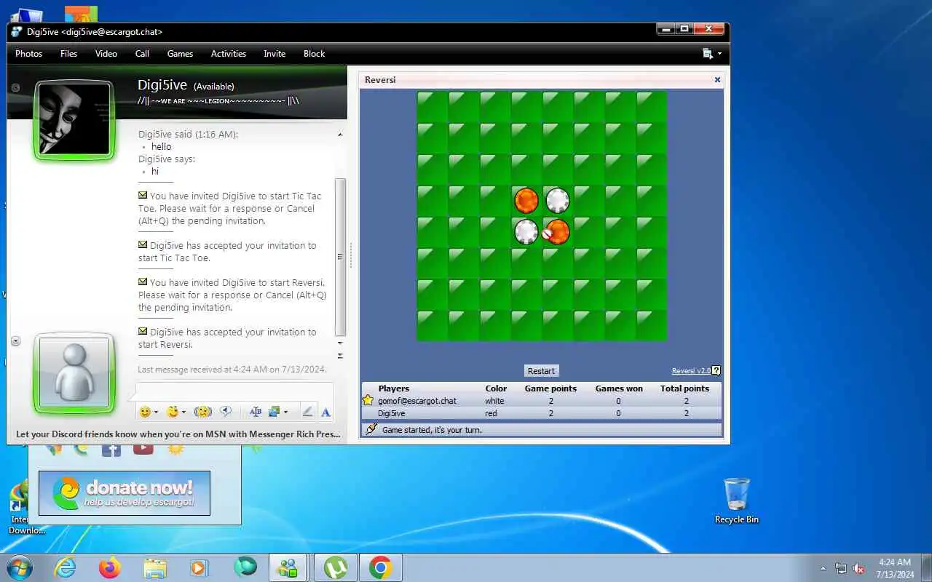Click the background picture icon

pos(275,412)
